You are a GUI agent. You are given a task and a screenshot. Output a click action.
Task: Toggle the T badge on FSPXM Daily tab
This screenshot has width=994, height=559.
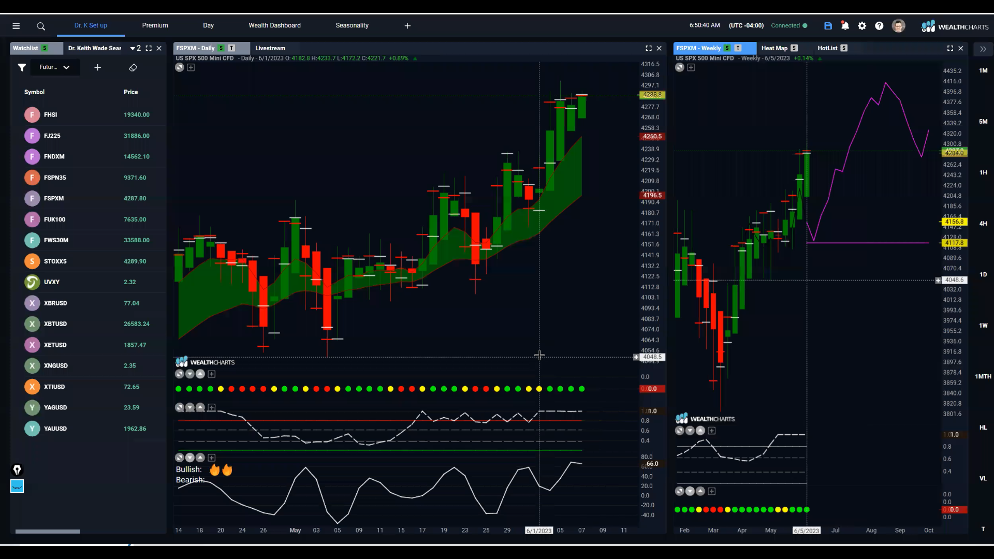pyautogui.click(x=231, y=48)
